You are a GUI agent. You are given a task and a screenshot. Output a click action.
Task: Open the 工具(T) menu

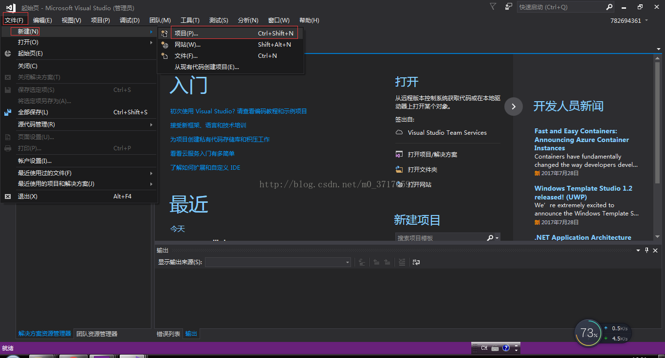190,20
